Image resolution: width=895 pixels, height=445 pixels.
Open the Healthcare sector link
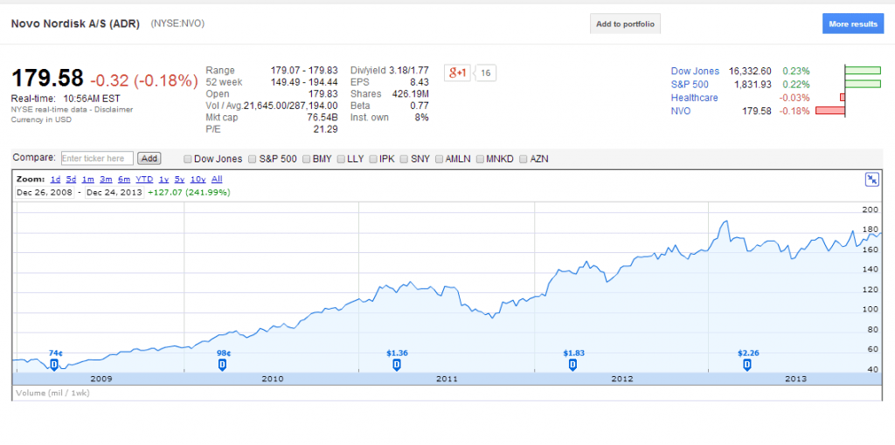(694, 98)
